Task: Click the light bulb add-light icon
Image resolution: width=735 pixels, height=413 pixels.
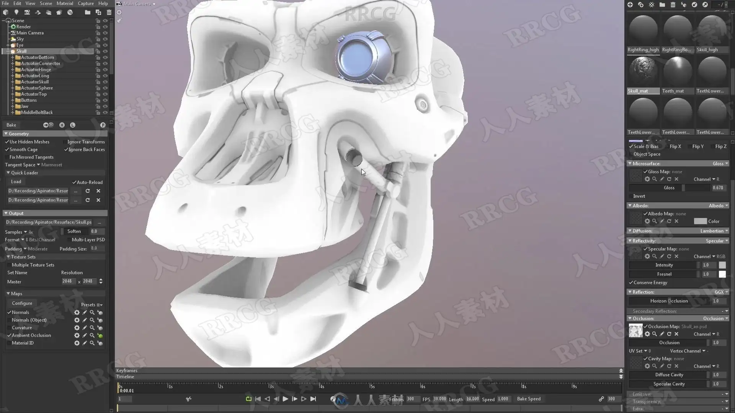Action: point(16,12)
